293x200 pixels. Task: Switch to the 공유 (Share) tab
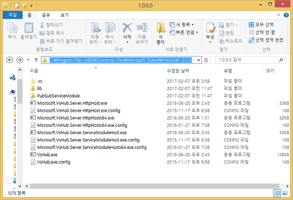(46, 15)
